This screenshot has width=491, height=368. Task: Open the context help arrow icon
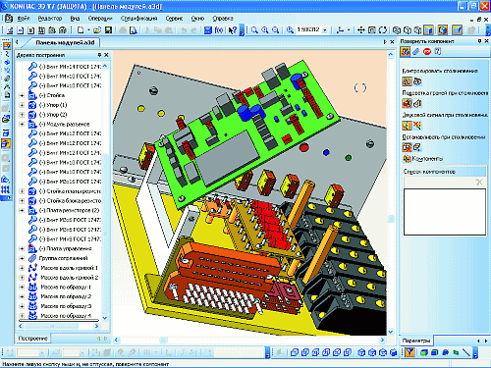pos(233,30)
